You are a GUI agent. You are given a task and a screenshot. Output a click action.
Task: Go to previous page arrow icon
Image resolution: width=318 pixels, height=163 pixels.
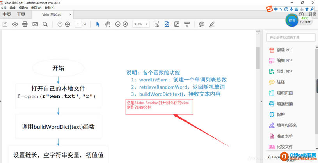tap(60, 24)
